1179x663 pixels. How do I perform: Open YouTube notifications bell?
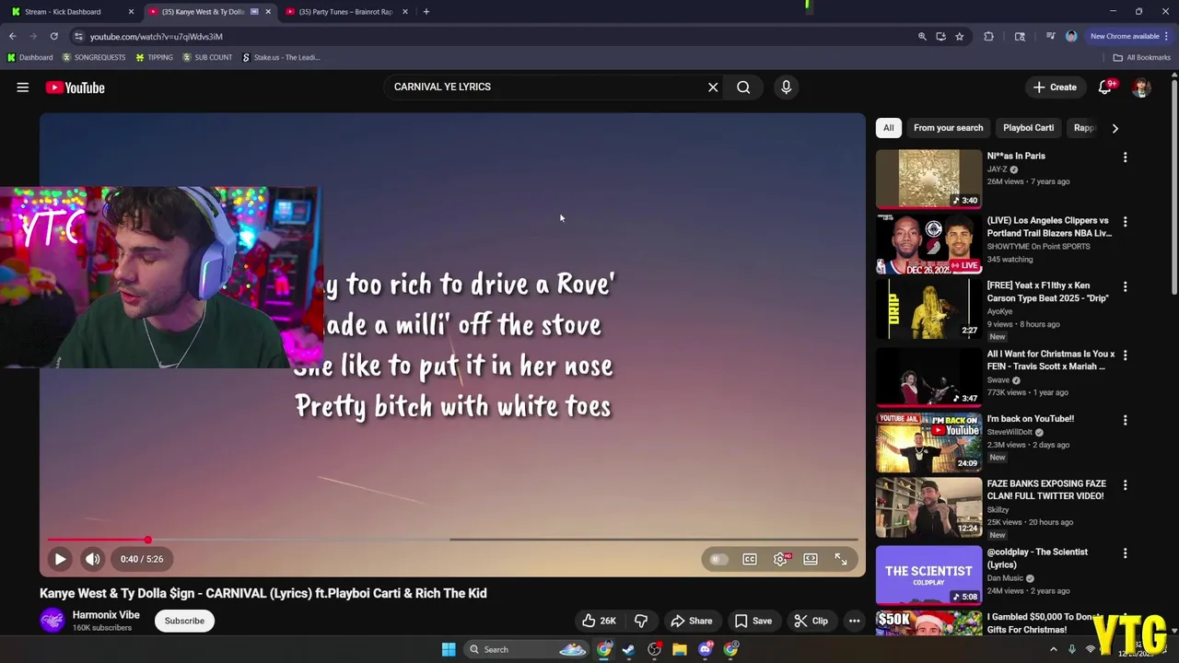click(1105, 87)
